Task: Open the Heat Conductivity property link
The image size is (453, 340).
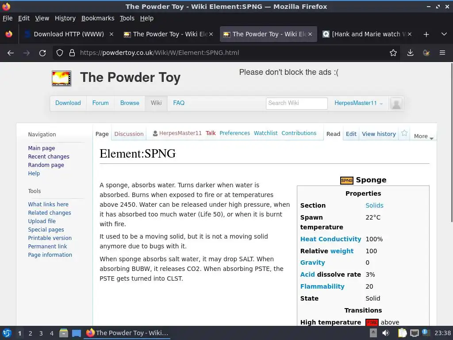Action: [x=330, y=239]
